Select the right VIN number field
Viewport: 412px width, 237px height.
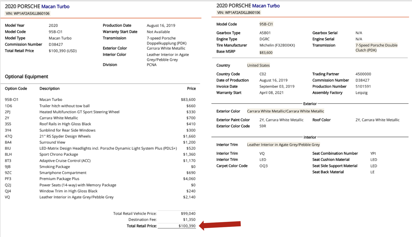(x=239, y=12)
